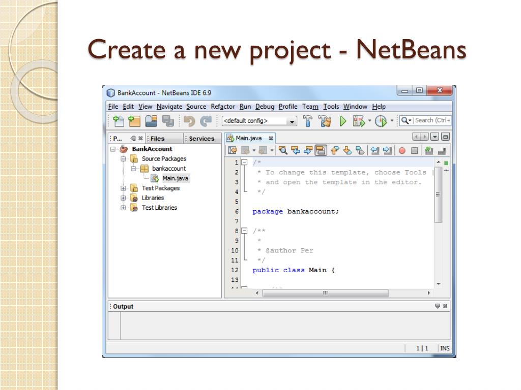Open the search magnifier dropdown
Viewport: 521px width, 390px height.
pos(406,120)
